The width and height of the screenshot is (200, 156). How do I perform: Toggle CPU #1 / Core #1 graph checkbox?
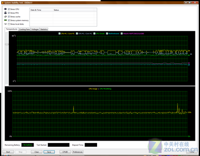[x=59, y=33]
